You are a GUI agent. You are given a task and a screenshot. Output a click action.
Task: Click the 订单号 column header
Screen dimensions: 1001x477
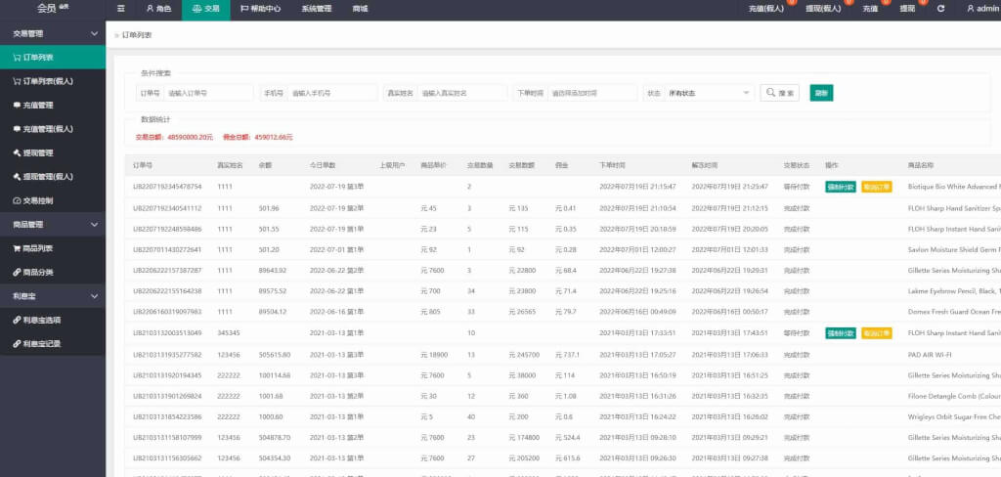[143, 165]
